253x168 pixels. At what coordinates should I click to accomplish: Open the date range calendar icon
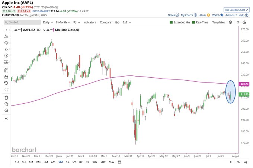119,162
